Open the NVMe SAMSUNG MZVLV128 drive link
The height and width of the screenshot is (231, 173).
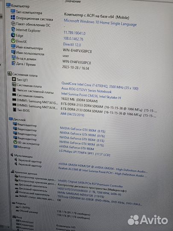[81, 195]
